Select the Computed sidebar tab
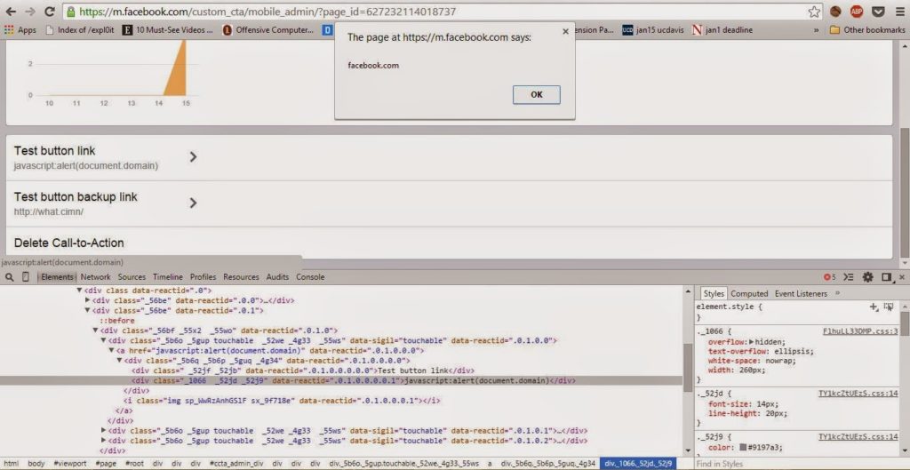This screenshot has width=910, height=470. pyautogui.click(x=749, y=293)
